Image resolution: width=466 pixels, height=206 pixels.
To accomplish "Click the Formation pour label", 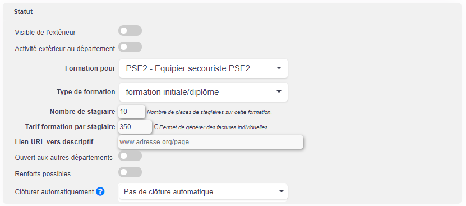I will click(x=90, y=68).
